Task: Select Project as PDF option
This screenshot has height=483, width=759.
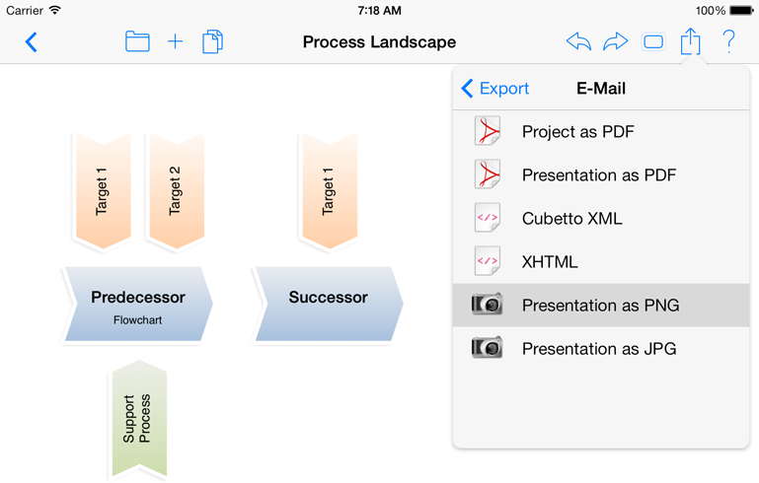Action: click(x=601, y=131)
